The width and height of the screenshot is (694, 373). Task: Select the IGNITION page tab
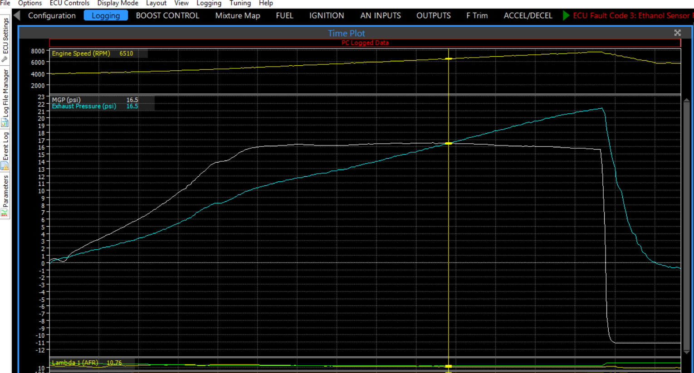pyautogui.click(x=326, y=15)
